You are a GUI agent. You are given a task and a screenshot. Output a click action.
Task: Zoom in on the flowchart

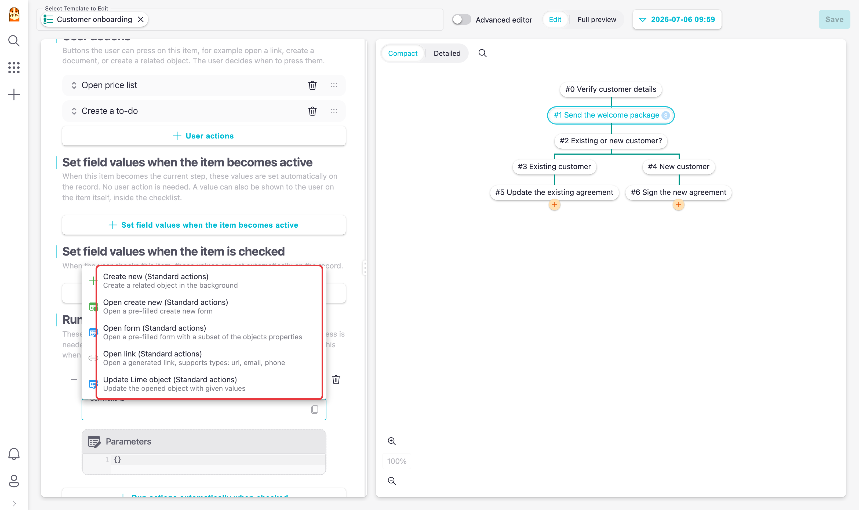pos(392,441)
